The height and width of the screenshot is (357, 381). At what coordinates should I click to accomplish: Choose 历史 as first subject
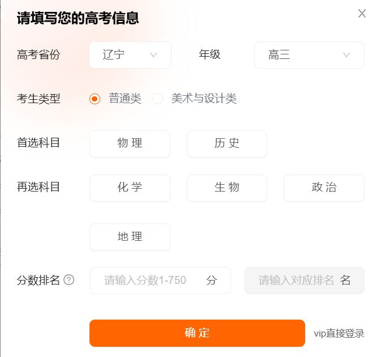(x=226, y=144)
